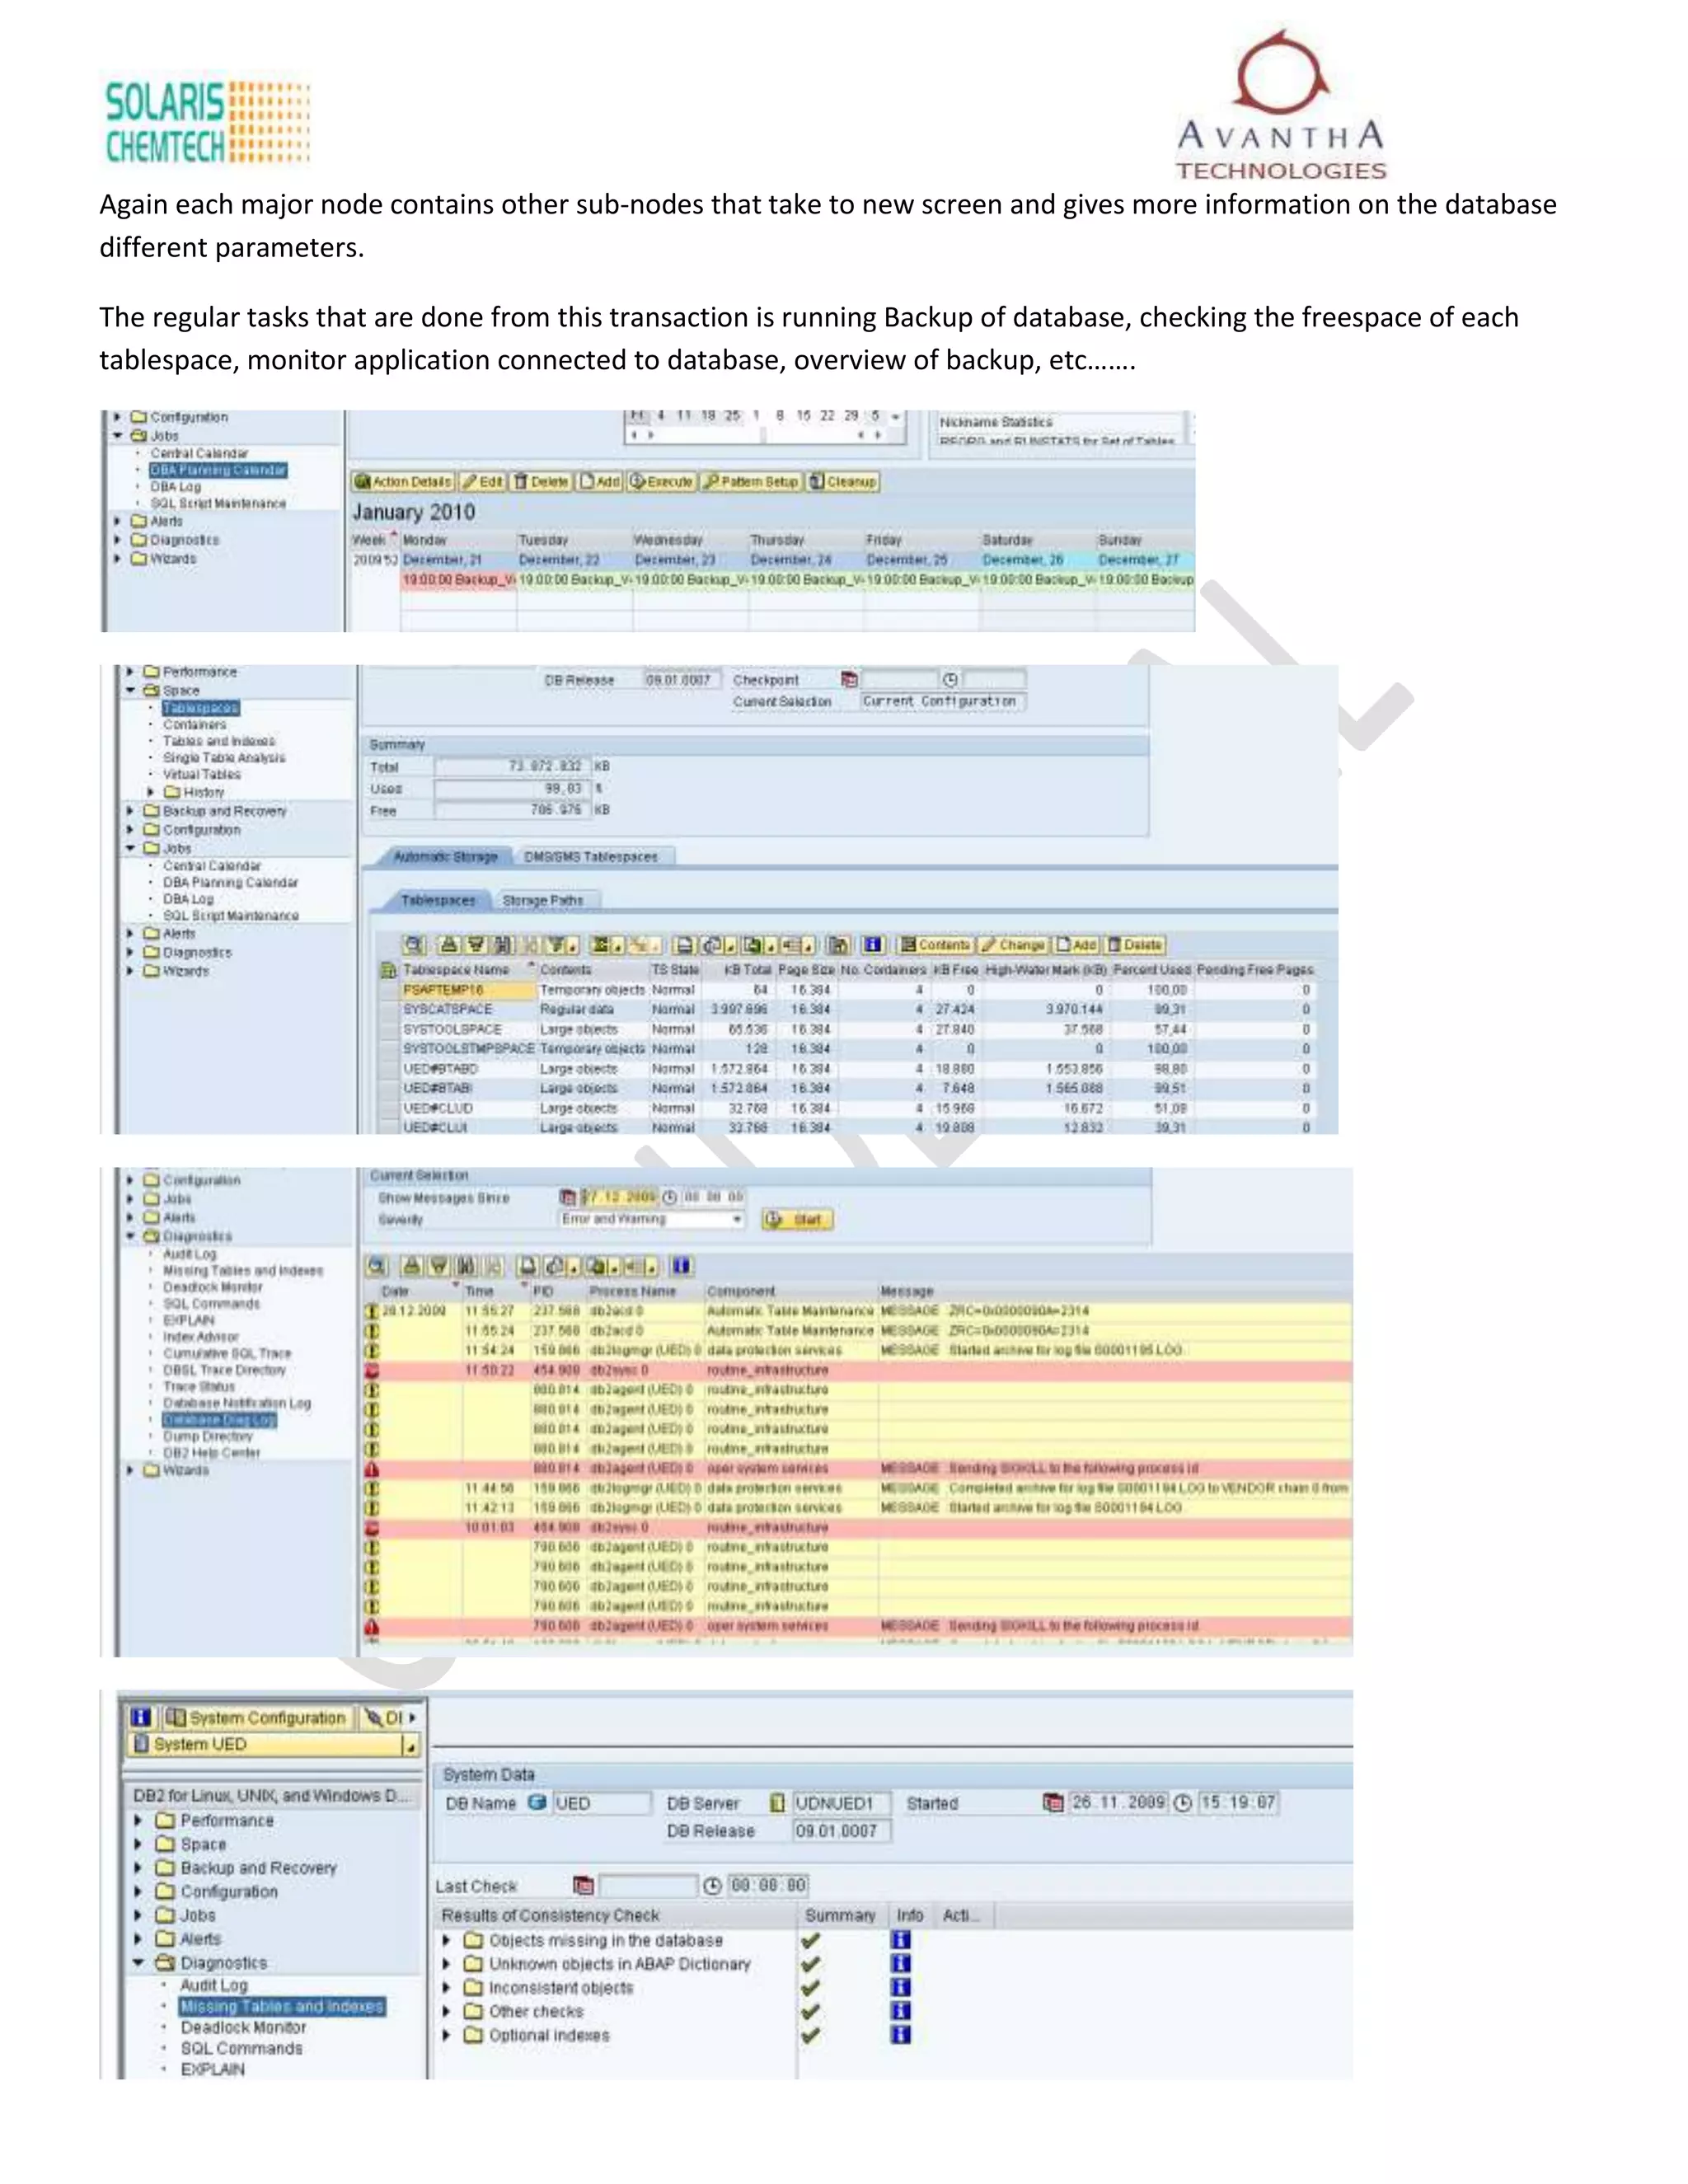Click the Views icon in the tablespace toolbar
The width and height of the screenshot is (1688, 2184).
(x=718, y=945)
